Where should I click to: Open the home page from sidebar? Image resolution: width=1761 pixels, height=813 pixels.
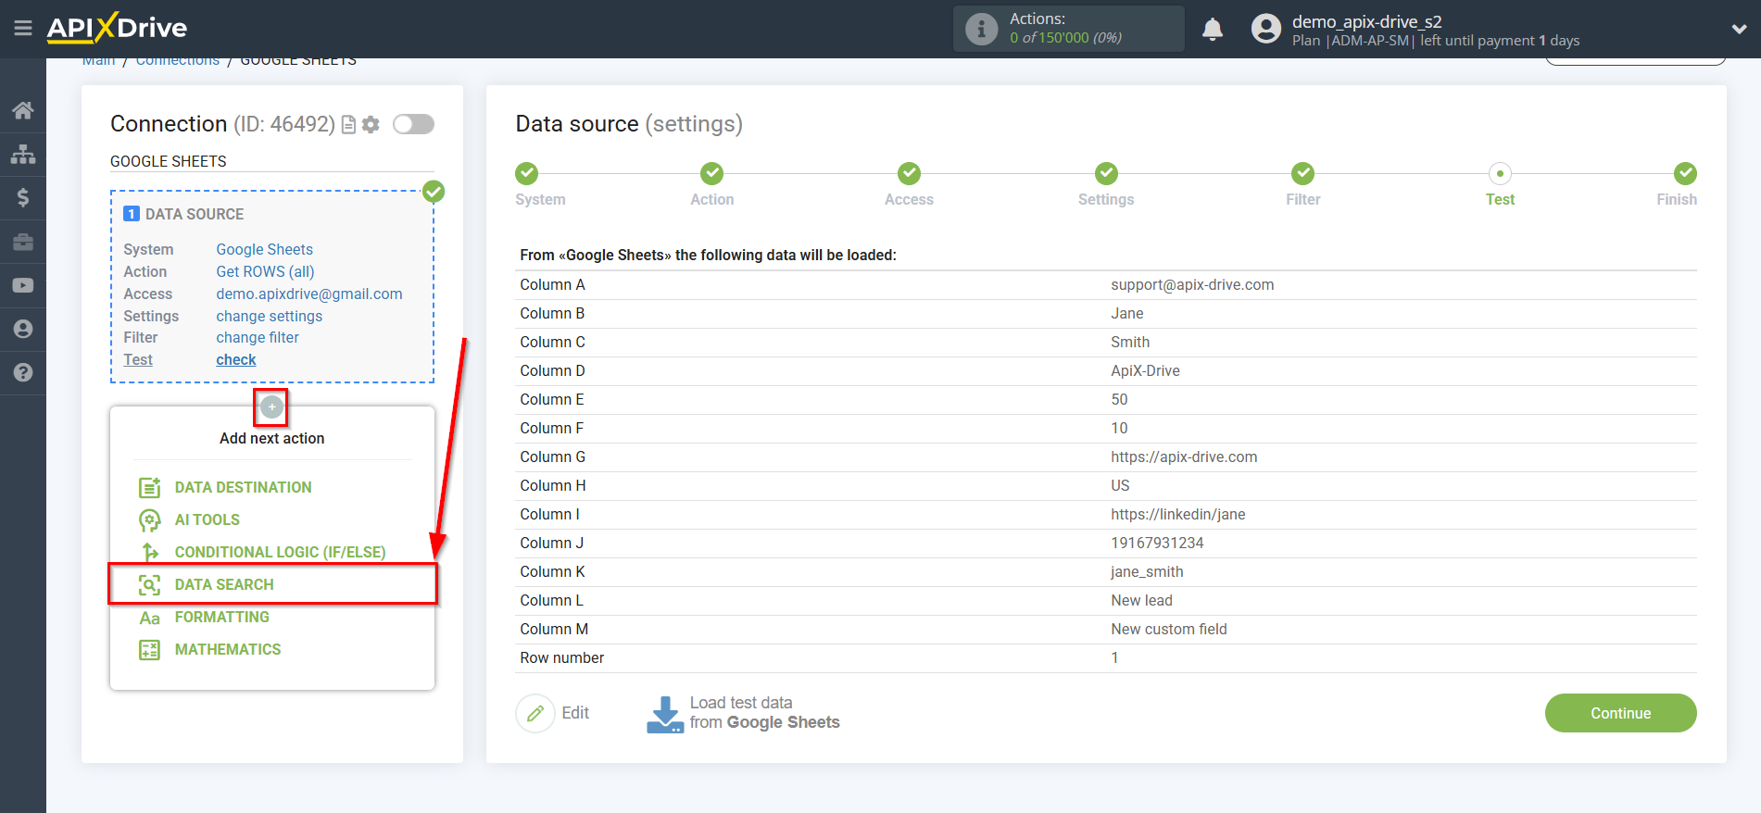coord(23,110)
